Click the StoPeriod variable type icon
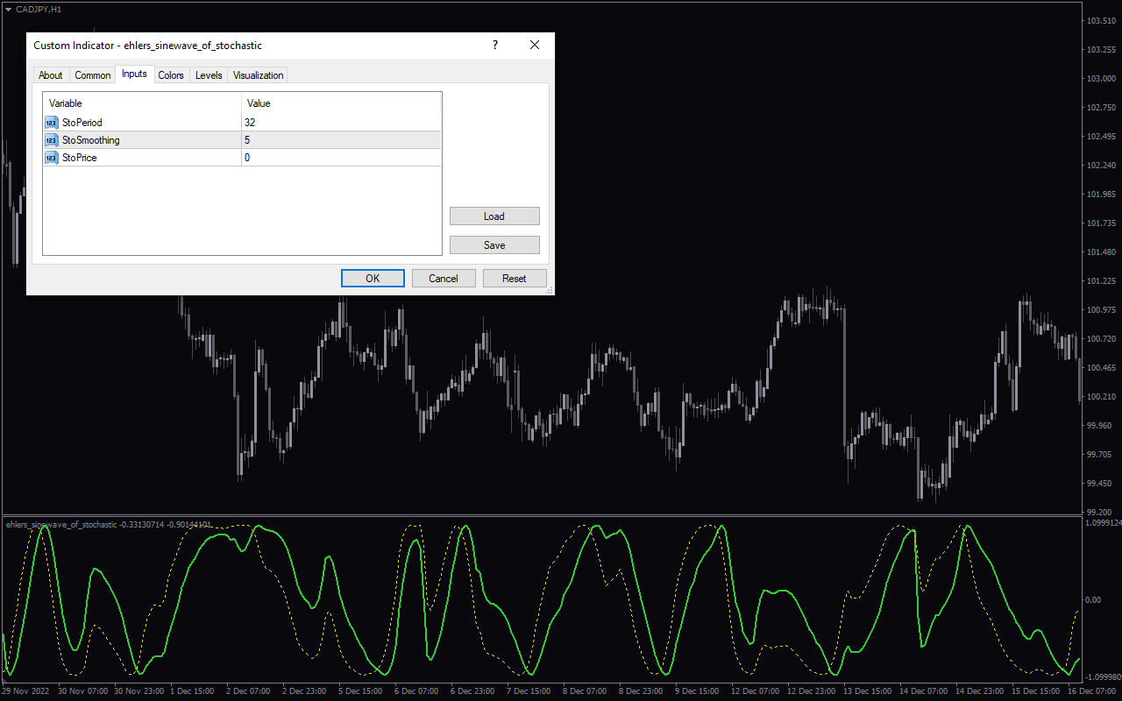1122x701 pixels. tap(51, 123)
